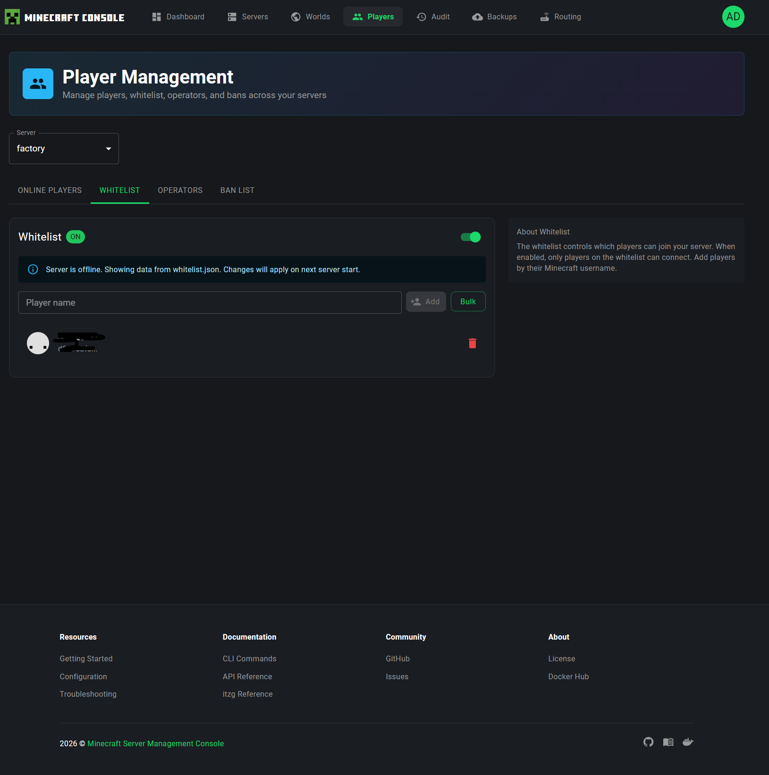Click the info icon in offline notice
Image resolution: width=769 pixels, height=775 pixels.
tap(33, 269)
